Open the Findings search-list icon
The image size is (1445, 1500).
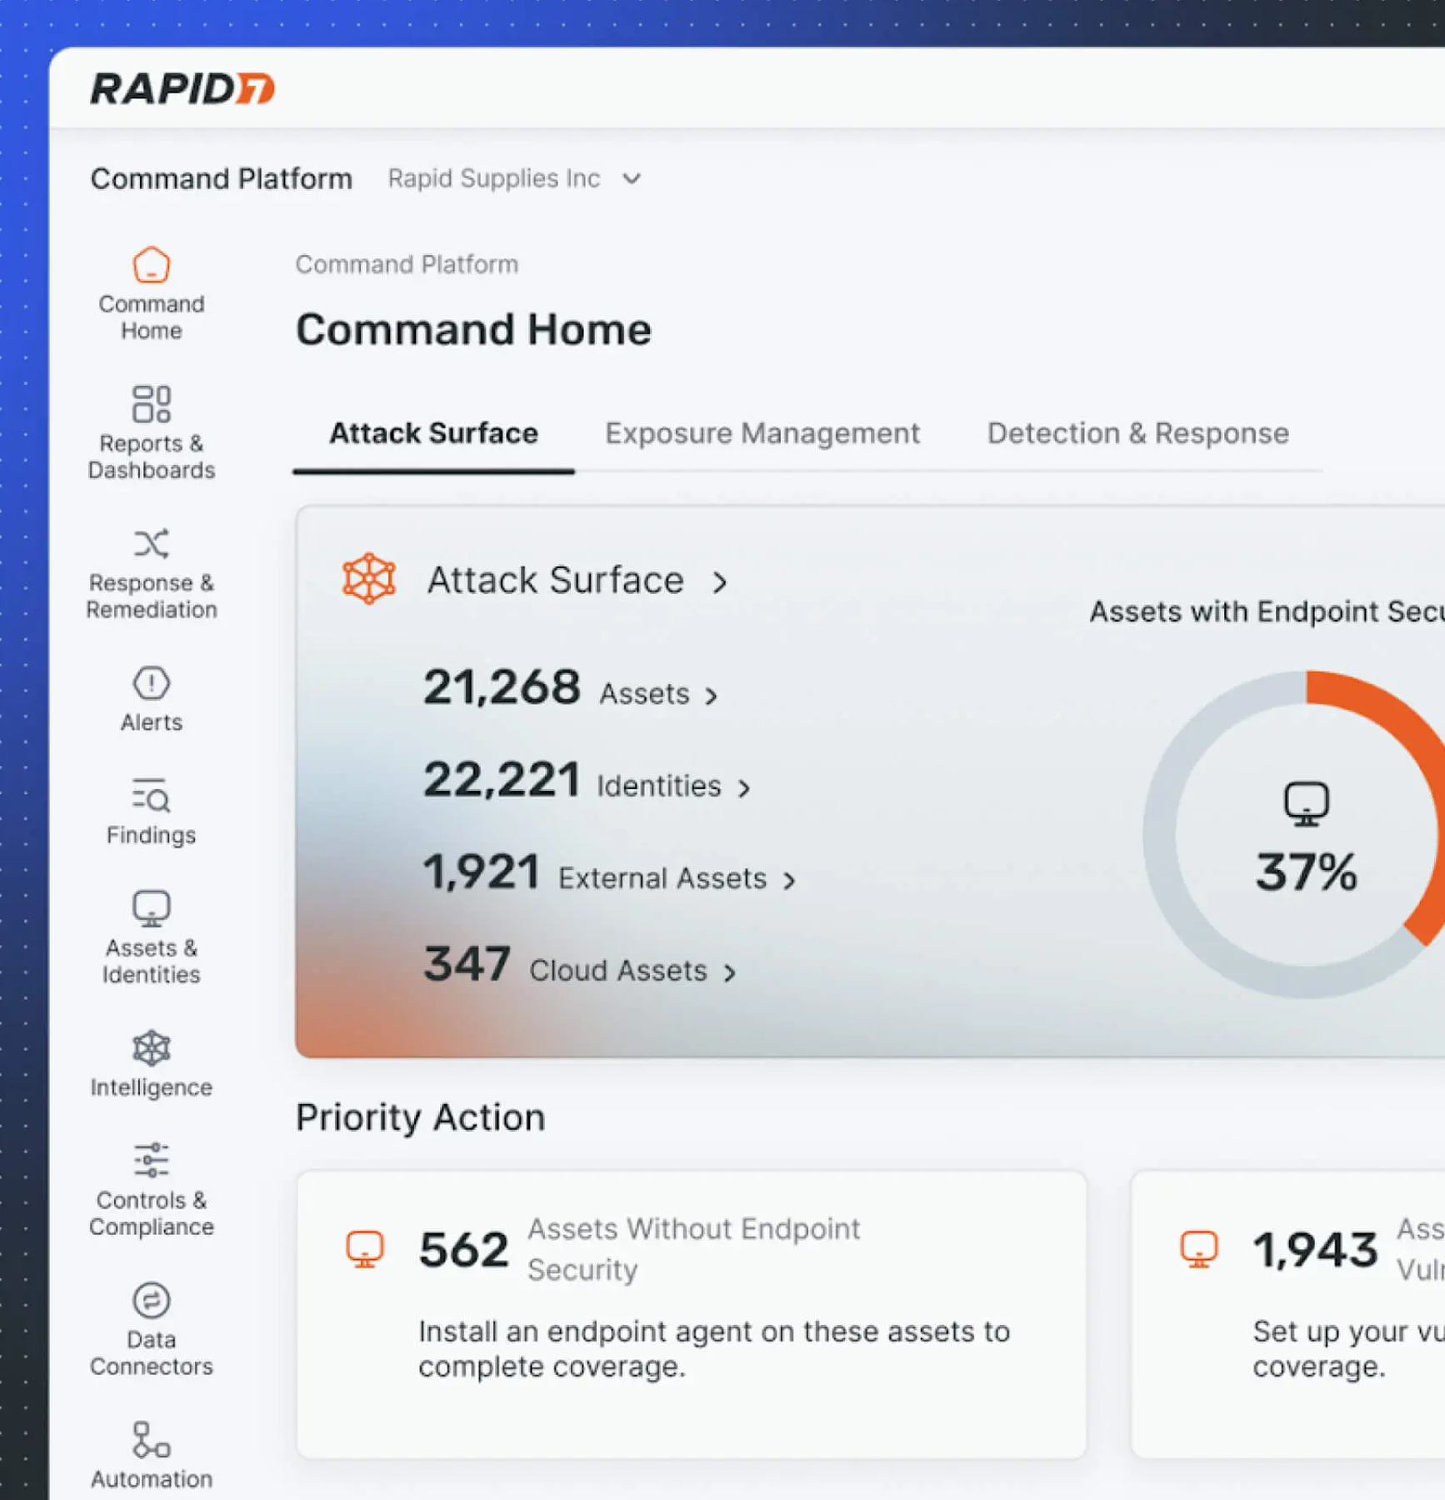click(151, 795)
